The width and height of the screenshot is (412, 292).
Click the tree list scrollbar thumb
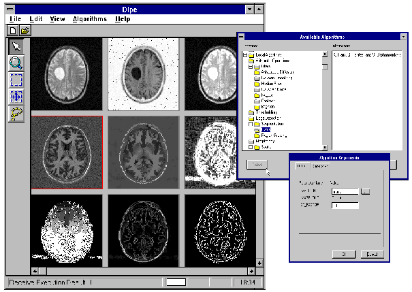click(x=325, y=67)
